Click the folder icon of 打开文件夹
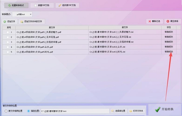The image size is (182, 116). 131,111
